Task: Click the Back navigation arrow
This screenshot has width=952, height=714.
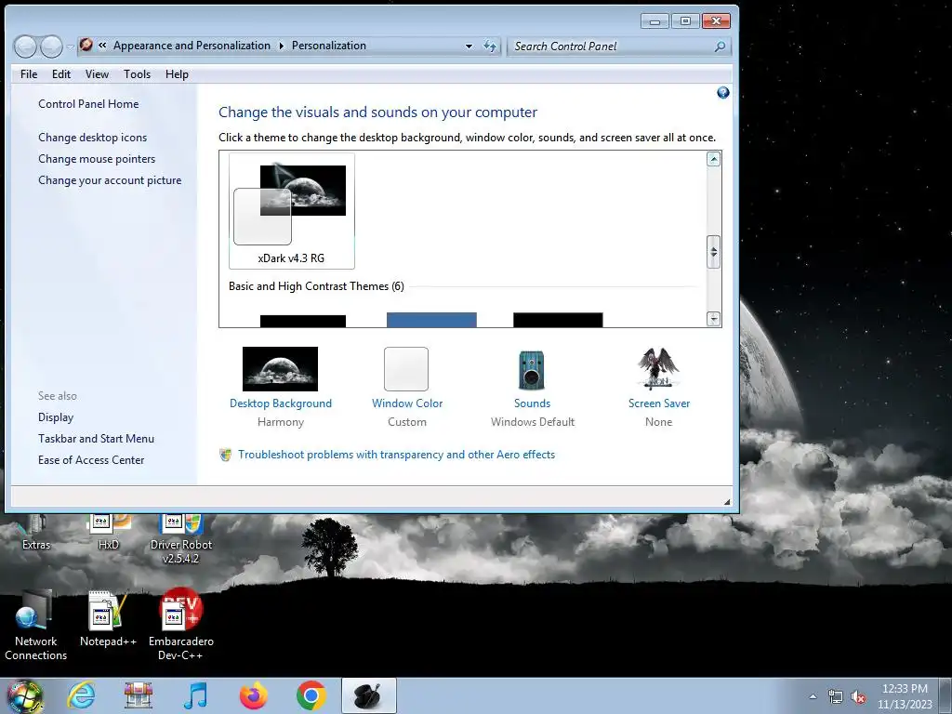Action: click(25, 46)
